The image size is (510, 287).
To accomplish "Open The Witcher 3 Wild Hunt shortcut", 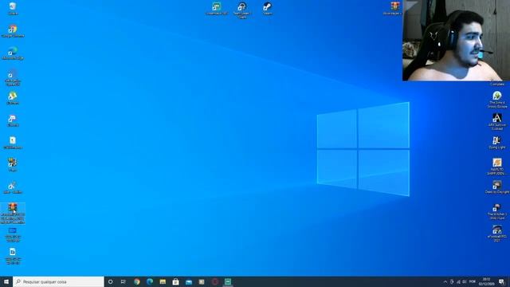I will point(497,211).
